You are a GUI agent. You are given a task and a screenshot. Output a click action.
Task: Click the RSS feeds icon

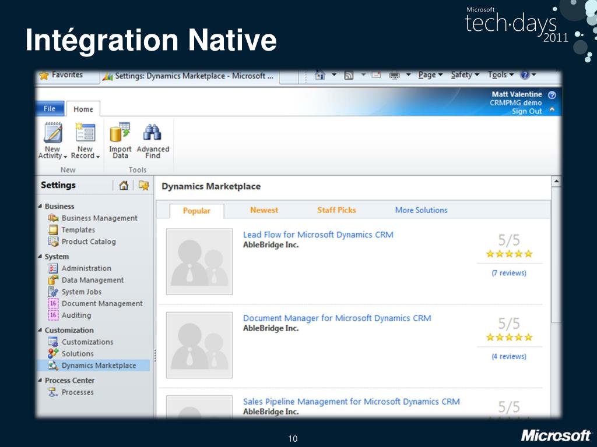pos(349,75)
